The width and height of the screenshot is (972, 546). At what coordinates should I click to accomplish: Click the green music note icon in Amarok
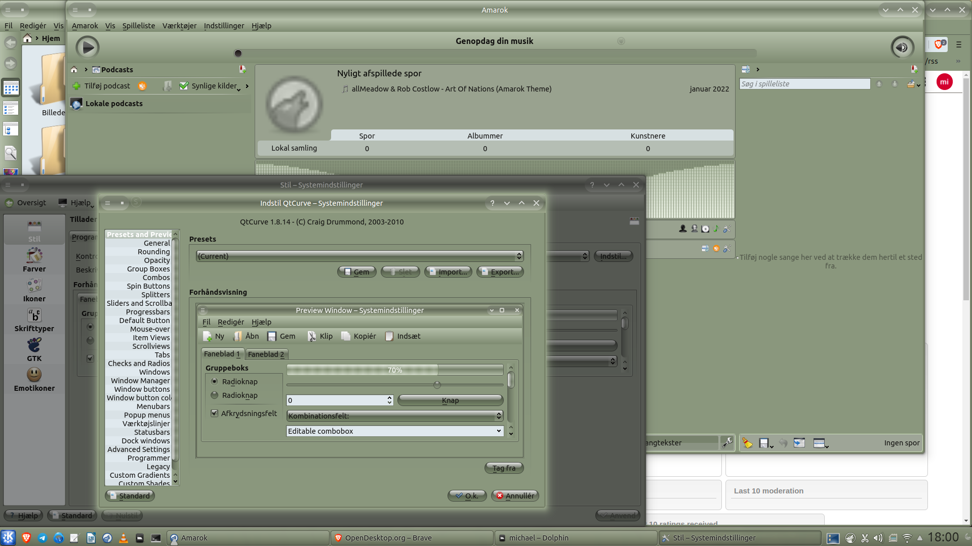pos(716,229)
